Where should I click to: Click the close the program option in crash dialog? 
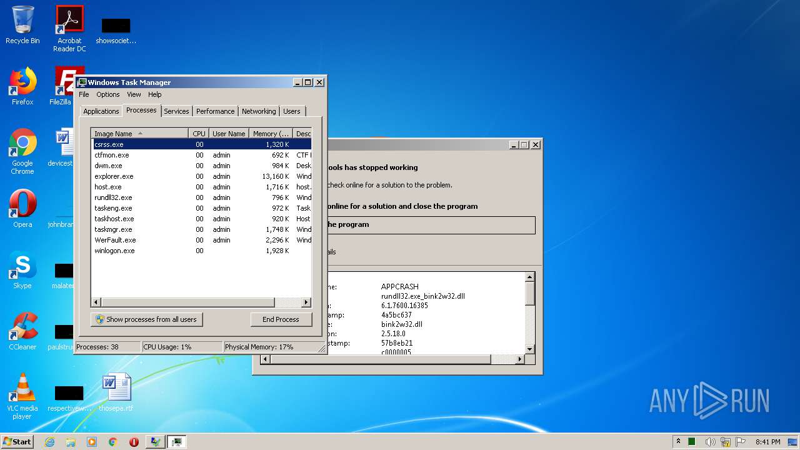click(x=430, y=224)
